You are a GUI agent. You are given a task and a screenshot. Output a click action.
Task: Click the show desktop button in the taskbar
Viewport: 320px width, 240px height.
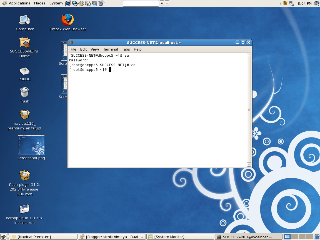click(3, 237)
